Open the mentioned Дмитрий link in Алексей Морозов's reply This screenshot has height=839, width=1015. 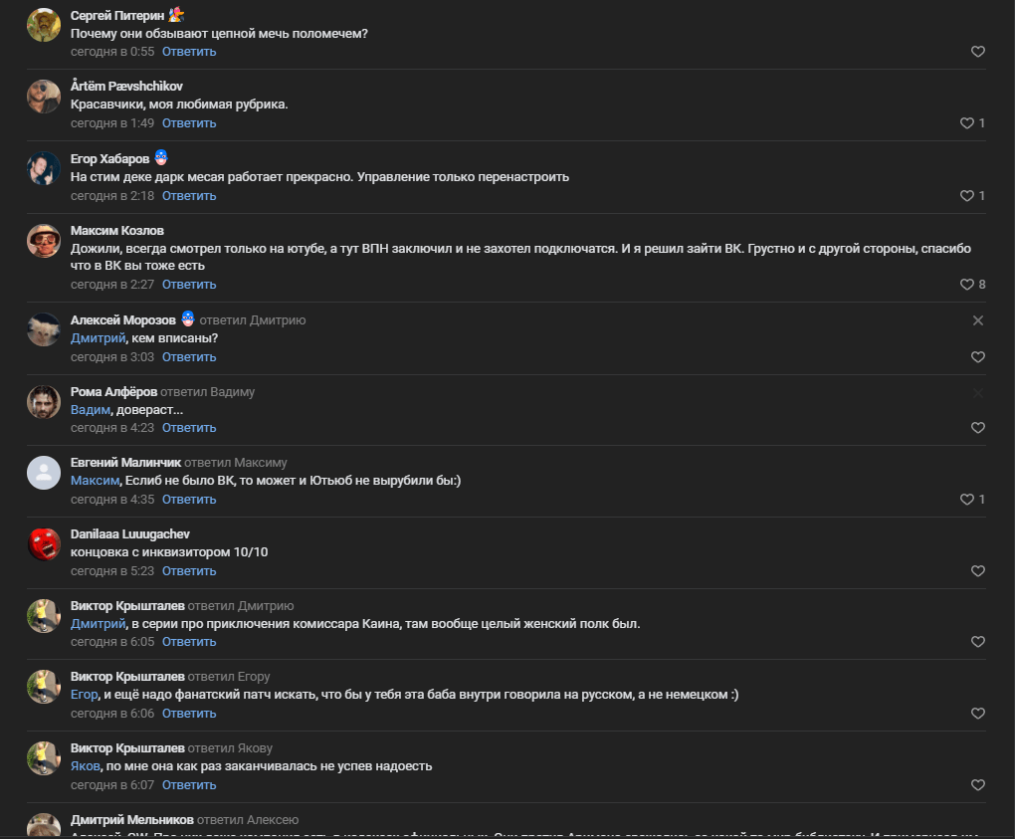[x=98, y=338]
